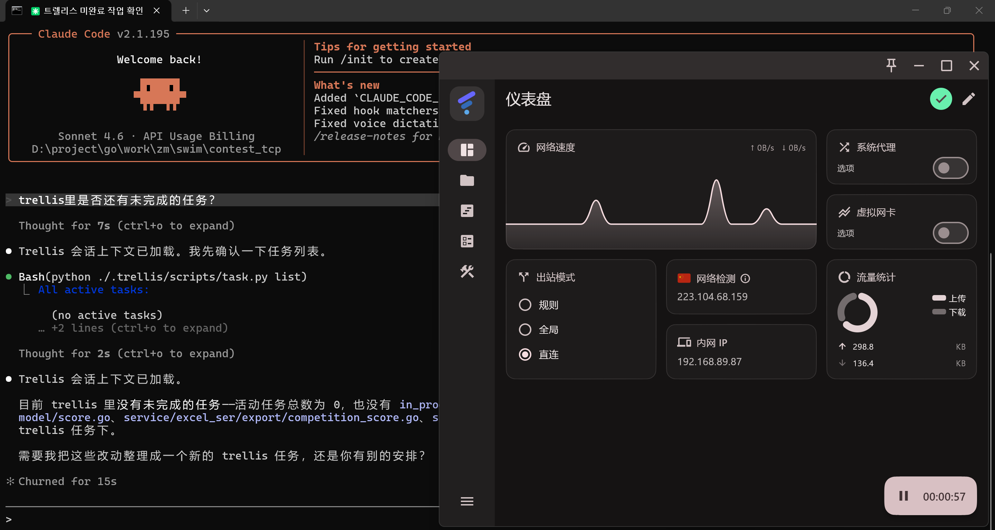995x530 pixels.
Task: Click 'Sonnet 4.6 · API Usage Billing' text
Action: (x=156, y=136)
